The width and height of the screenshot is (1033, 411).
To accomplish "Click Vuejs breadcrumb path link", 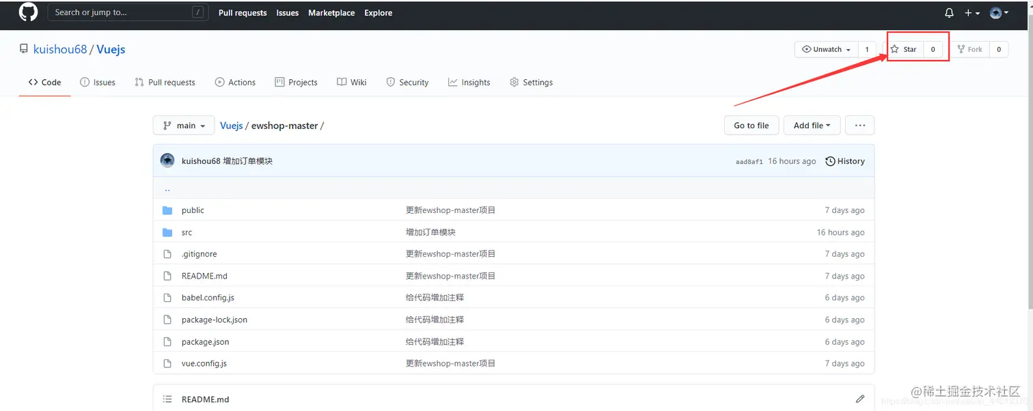I will (x=232, y=126).
